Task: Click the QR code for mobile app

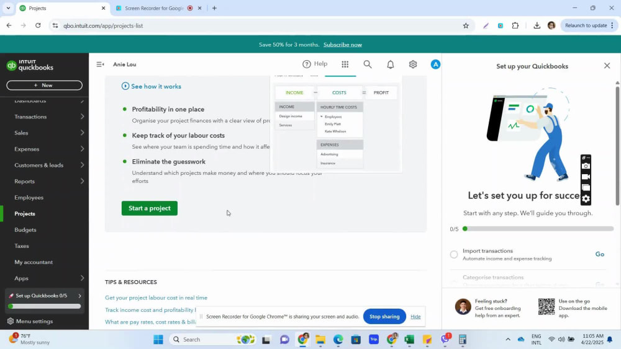Action: pyautogui.click(x=546, y=307)
